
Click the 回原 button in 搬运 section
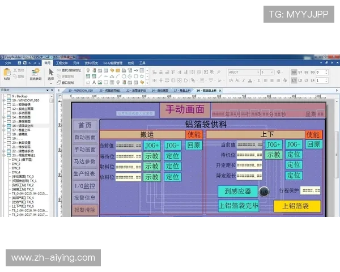(194, 145)
